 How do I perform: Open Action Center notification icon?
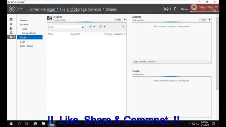[213, 124]
